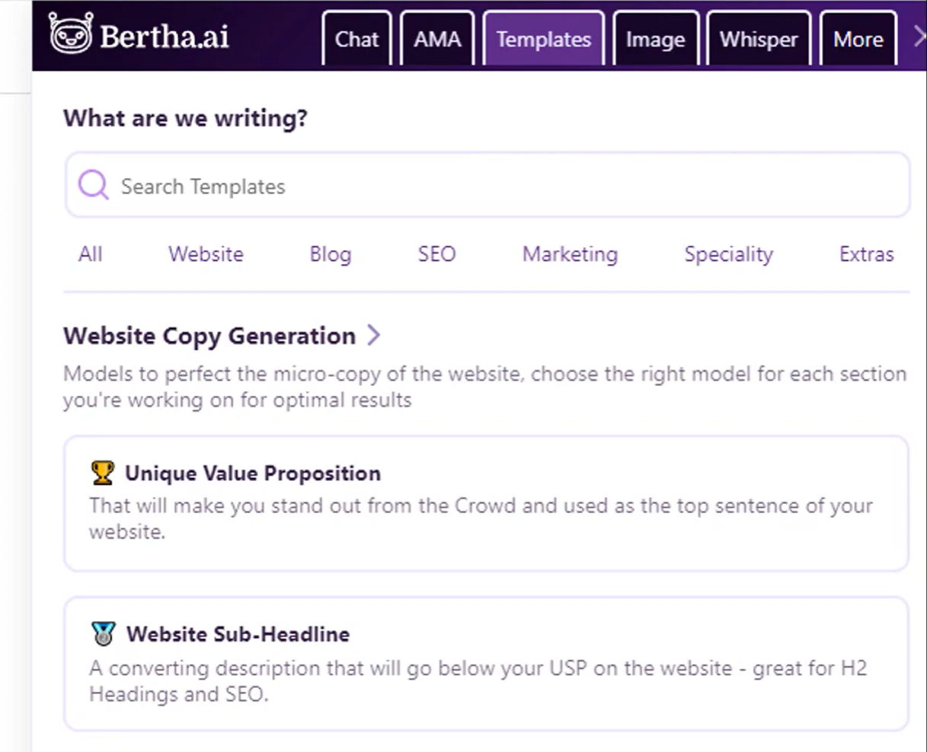Open the Speciality category filter

click(728, 254)
